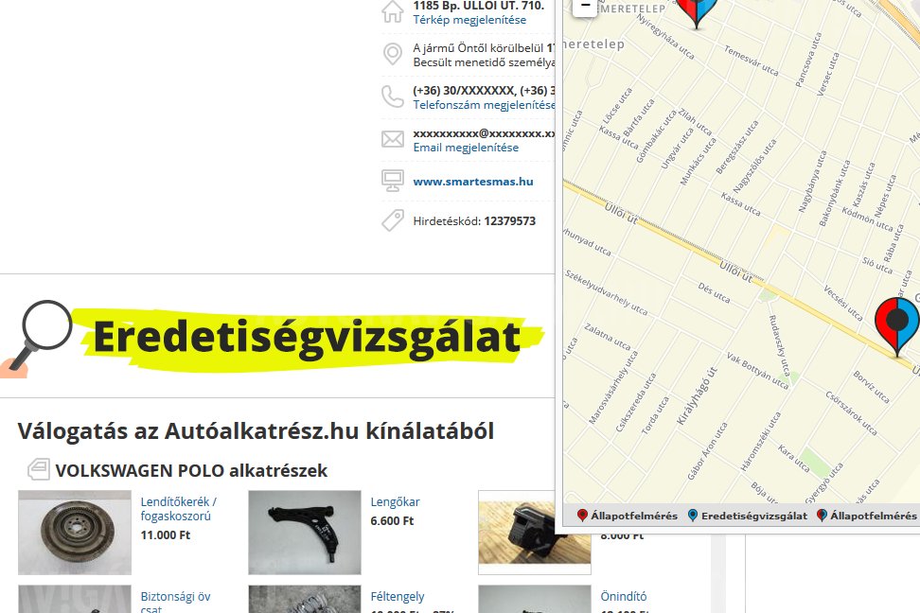Click the parts icon beside VOLKSWAGEN POLO alkatrészek
The width and height of the screenshot is (920, 613).
tap(38, 470)
